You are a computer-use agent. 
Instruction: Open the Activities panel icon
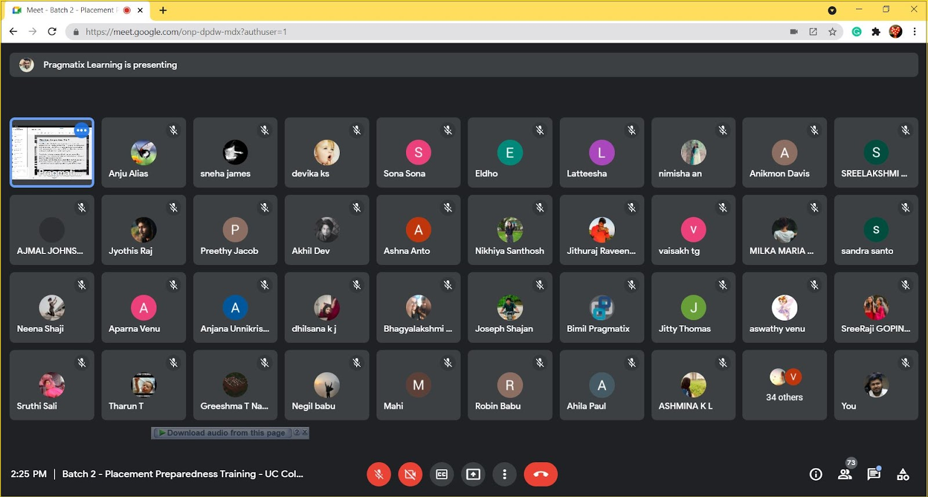903,474
